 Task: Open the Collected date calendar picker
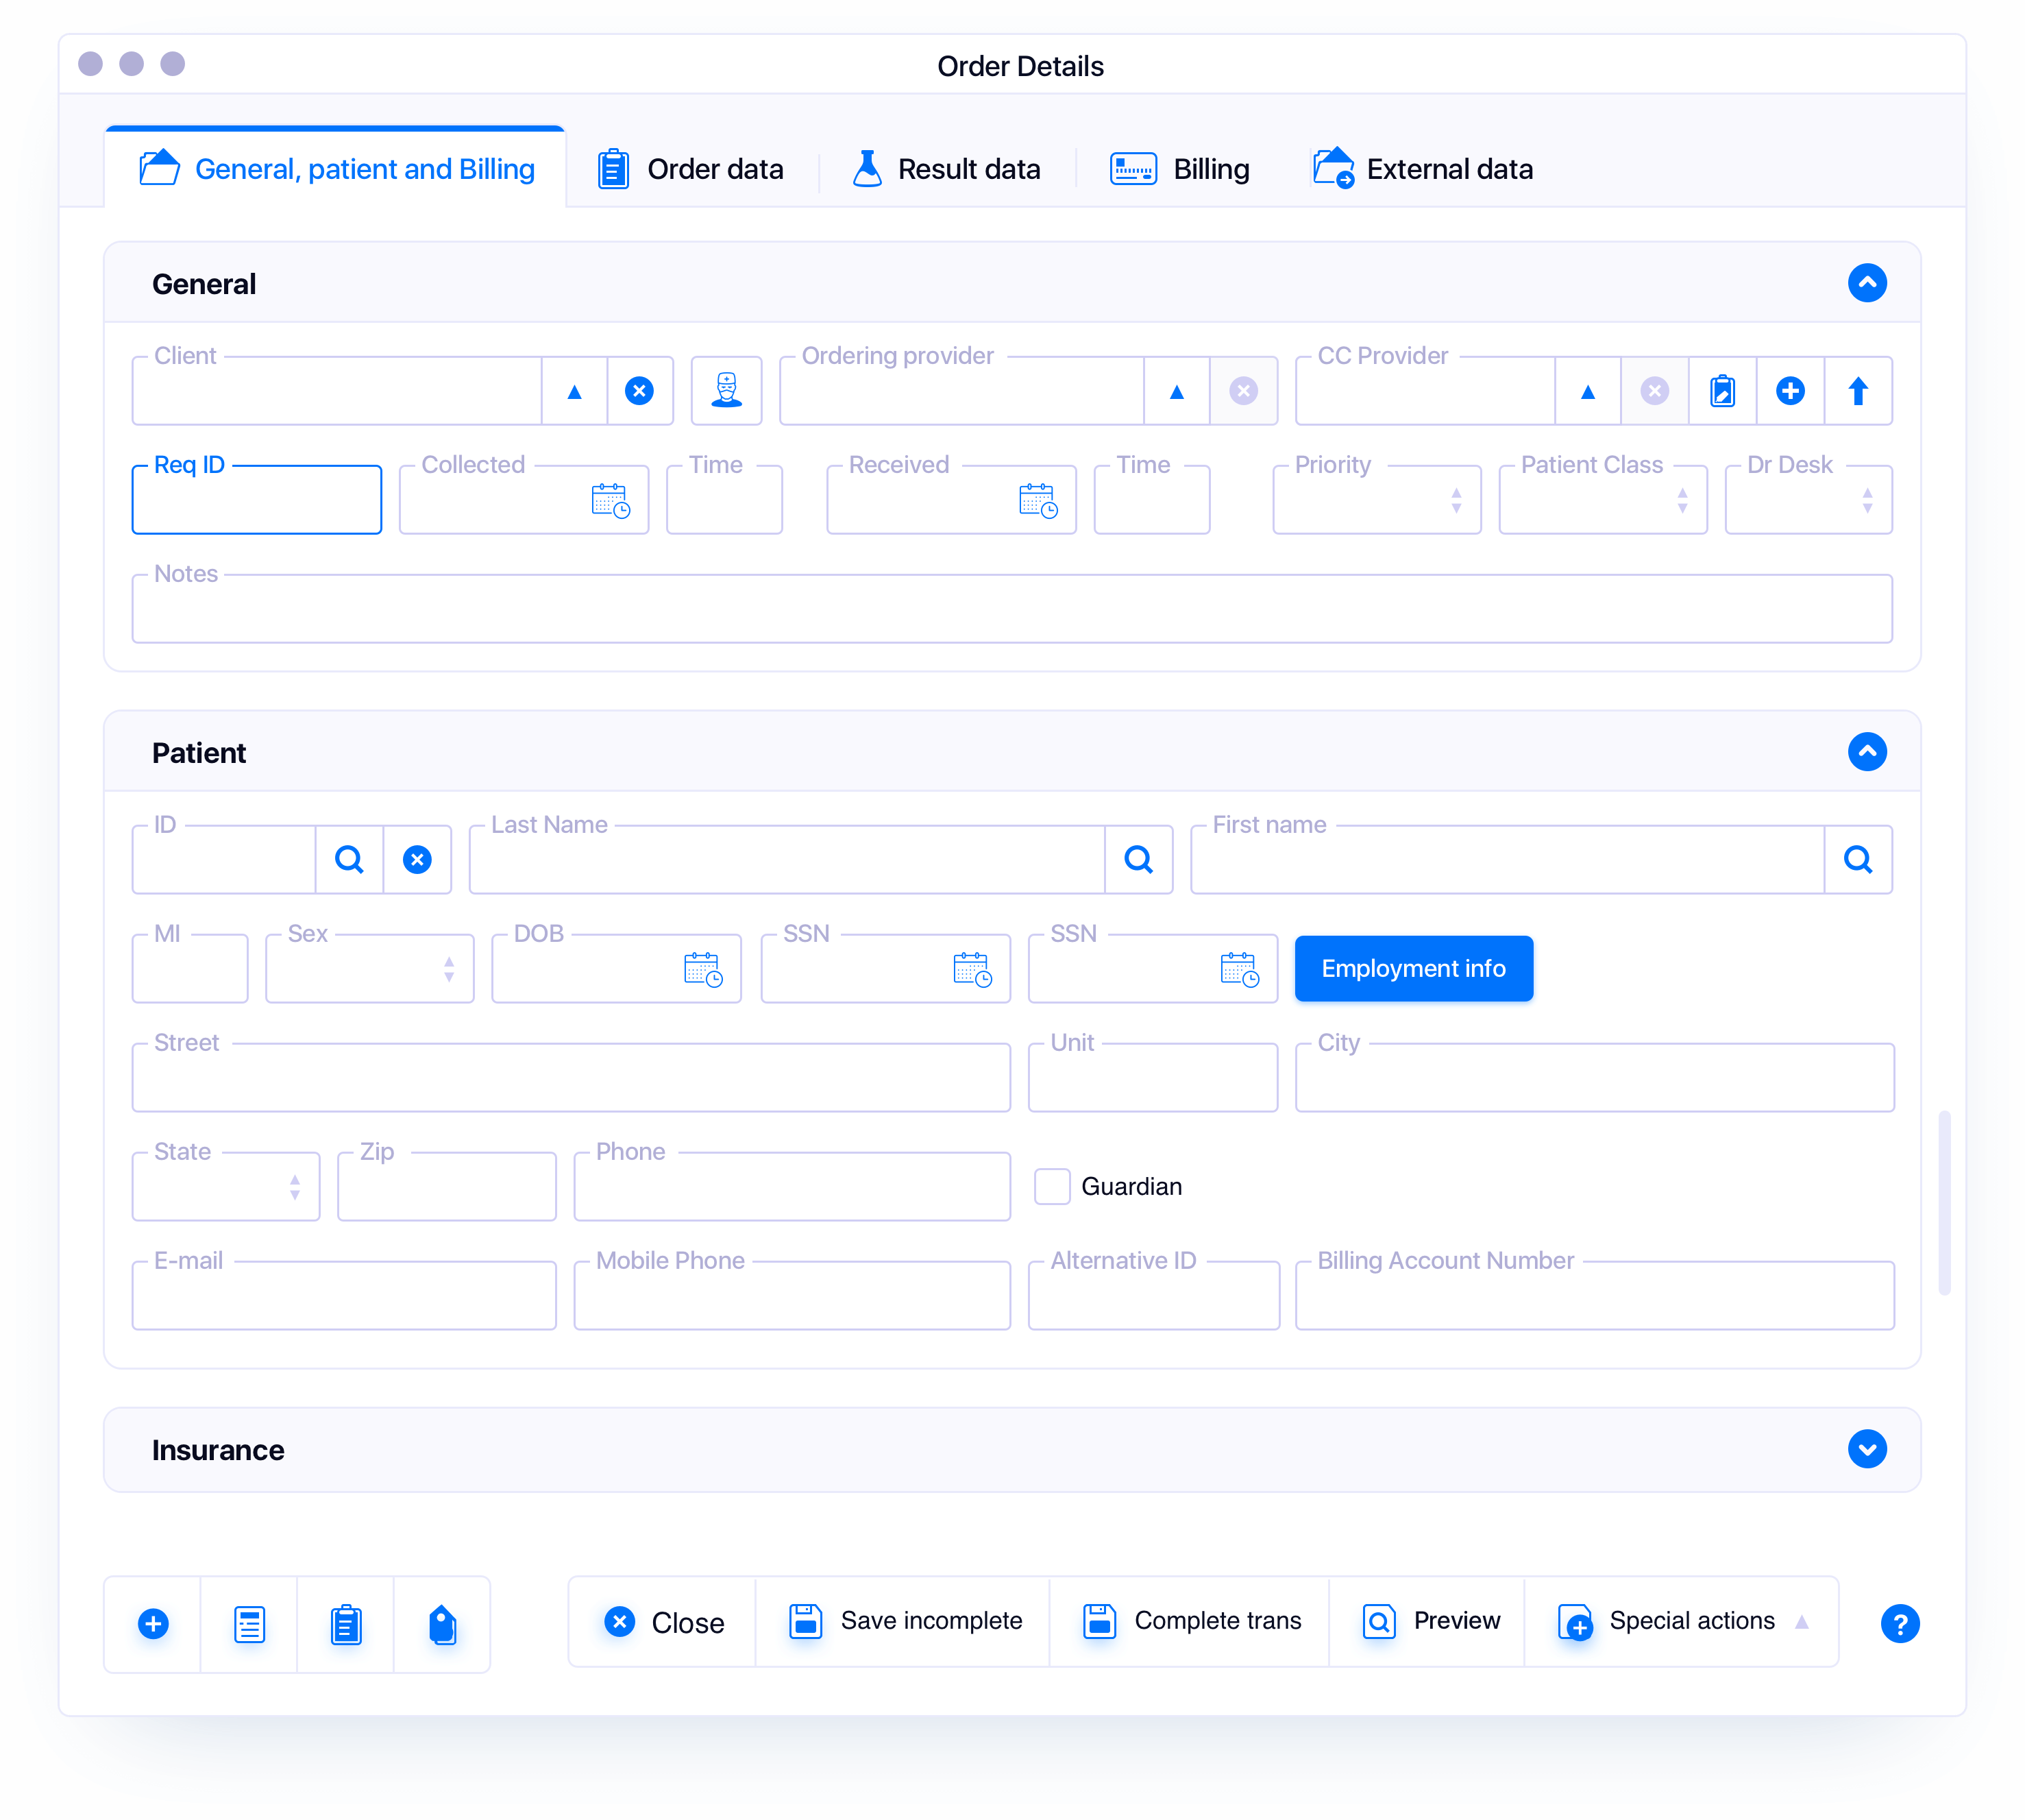tap(610, 500)
